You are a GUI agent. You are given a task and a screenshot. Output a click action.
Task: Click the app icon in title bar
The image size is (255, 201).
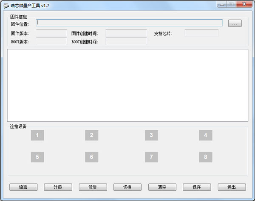pyautogui.click(x=6, y=6)
